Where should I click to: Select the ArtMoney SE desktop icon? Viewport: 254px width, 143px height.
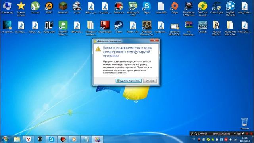[x=133, y=8]
